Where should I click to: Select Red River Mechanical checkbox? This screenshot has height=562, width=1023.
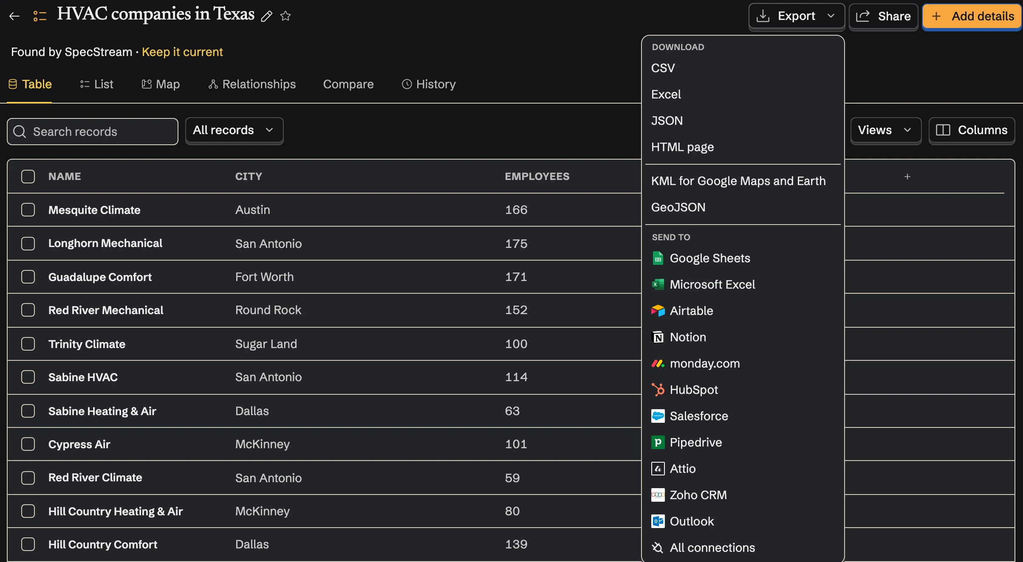[x=28, y=310]
